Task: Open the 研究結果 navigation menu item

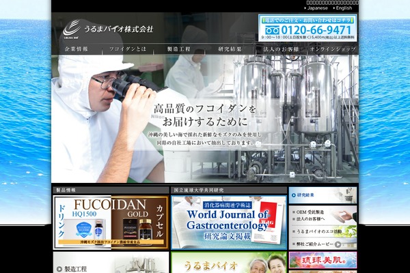Action: 230,49
